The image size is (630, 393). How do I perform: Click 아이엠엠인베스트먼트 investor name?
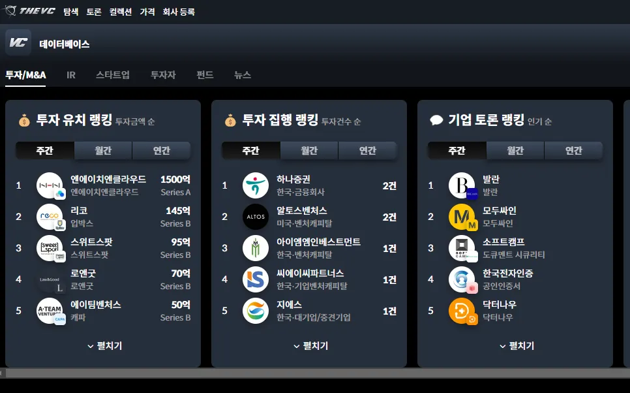pyautogui.click(x=319, y=242)
